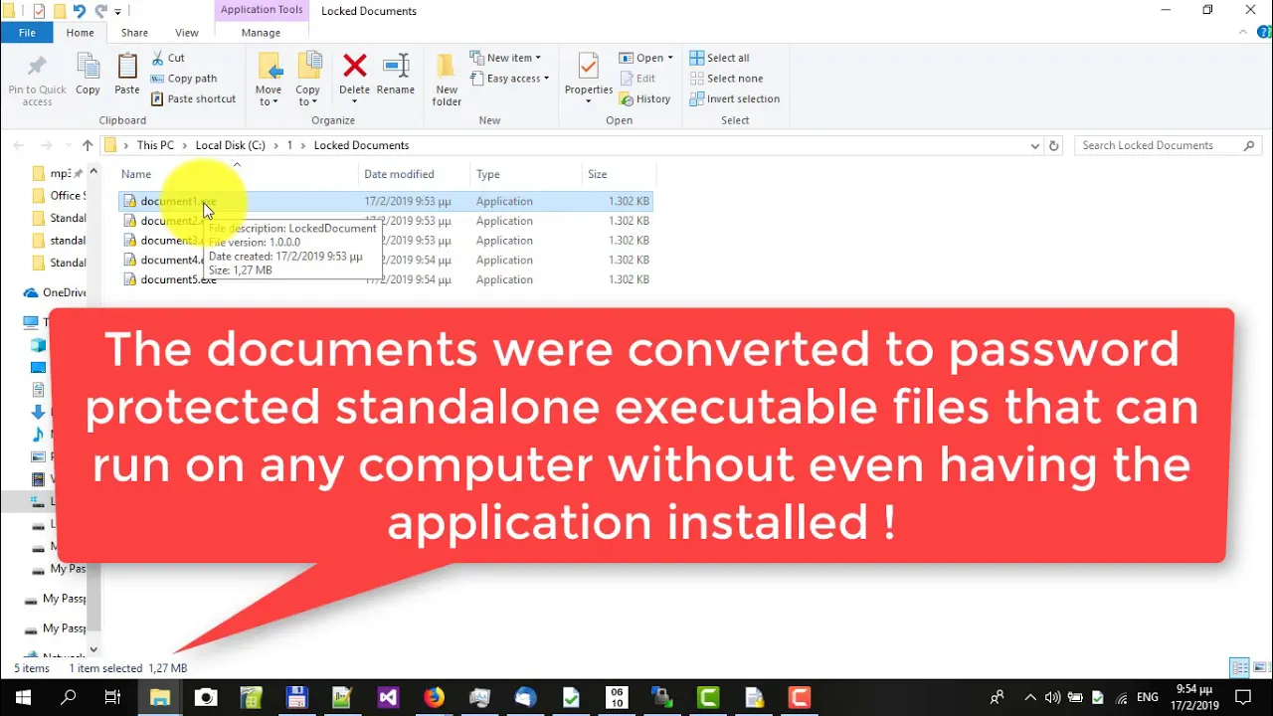Click This PC in the address breadcrumb

click(155, 145)
